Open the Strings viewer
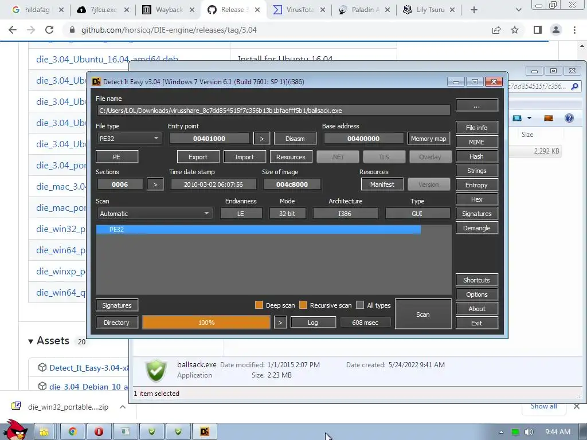This screenshot has width=587, height=440. pos(476,171)
